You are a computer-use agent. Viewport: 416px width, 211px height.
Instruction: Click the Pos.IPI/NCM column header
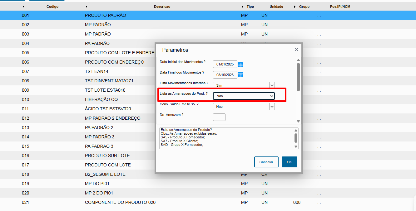340,7
